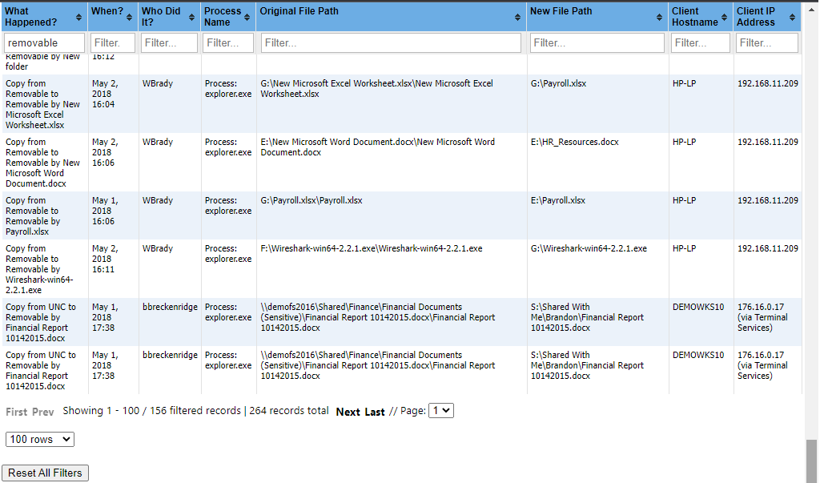Click the removable filter input field
This screenshot has width=820, height=483.
coord(44,42)
